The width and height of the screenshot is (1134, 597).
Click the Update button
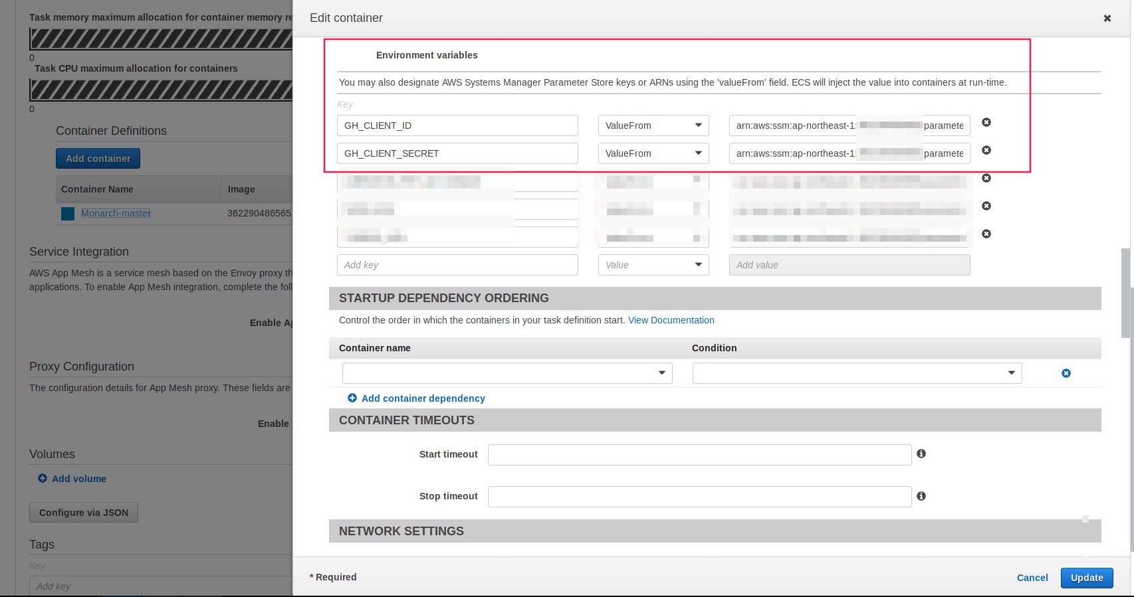tap(1087, 578)
